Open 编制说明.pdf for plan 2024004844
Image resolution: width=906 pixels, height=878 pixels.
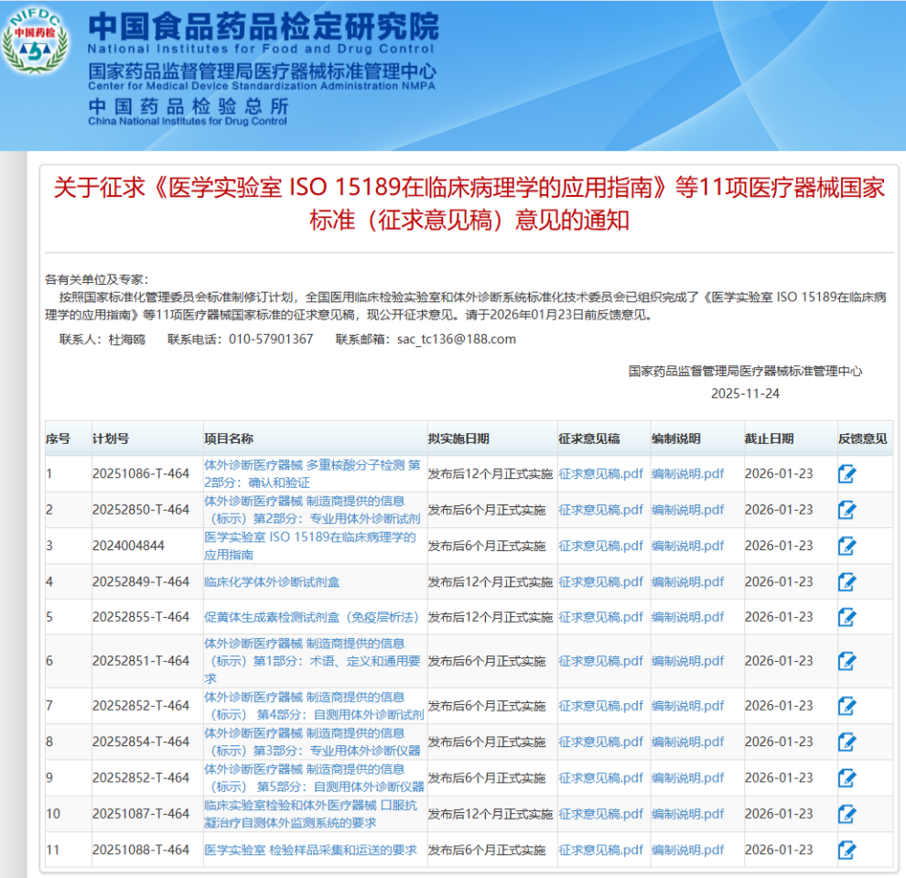tap(687, 546)
